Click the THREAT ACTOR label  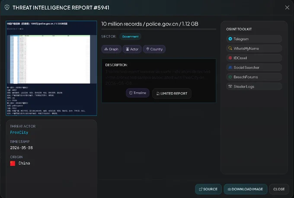click(x=23, y=126)
